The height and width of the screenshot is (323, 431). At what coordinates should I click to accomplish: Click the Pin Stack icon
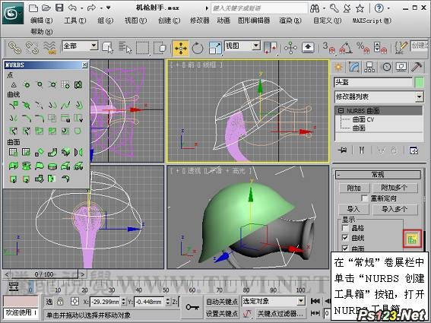pyautogui.click(x=343, y=150)
